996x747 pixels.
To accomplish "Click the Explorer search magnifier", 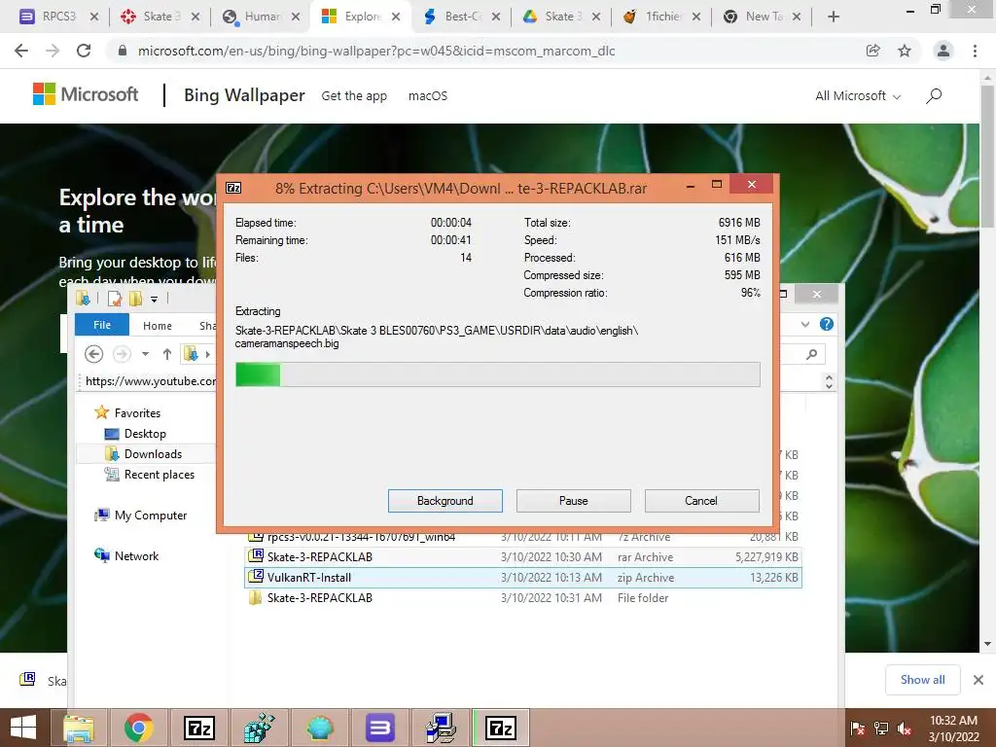I will coord(811,354).
